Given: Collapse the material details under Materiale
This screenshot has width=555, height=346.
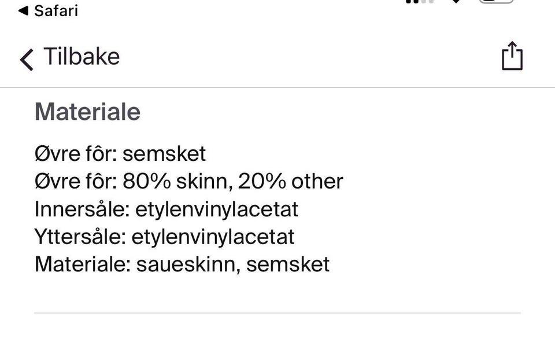Looking at the screenshot, I should tap(87, 111).
